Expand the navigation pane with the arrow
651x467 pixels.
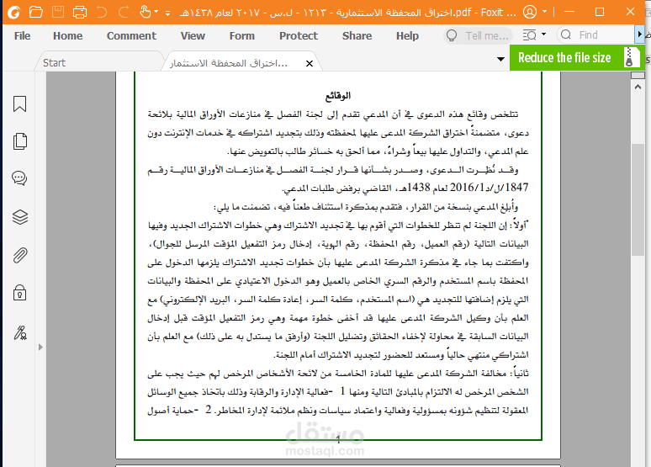click(x=40, y=347)
